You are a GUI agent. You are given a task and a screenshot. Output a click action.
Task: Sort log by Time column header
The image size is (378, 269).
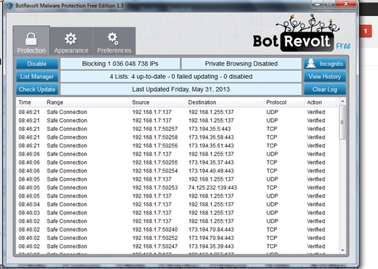coord(30,102)
